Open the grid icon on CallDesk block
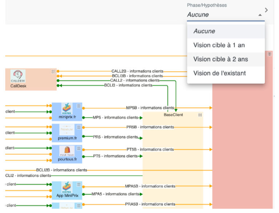Screen dimensions: 279x213 click(53, 72)
